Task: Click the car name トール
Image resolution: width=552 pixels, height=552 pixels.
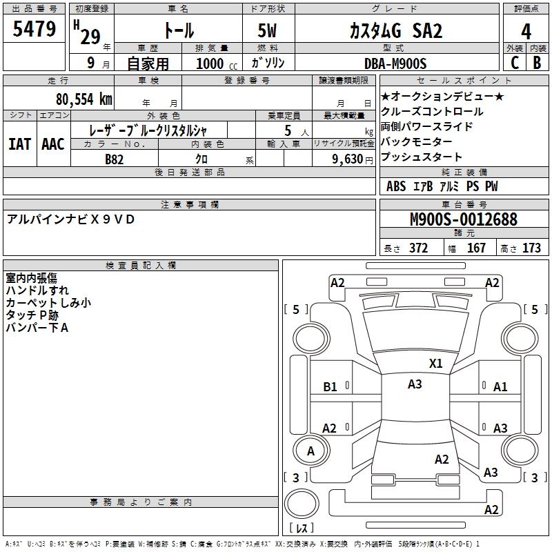Action: point(179,30)
